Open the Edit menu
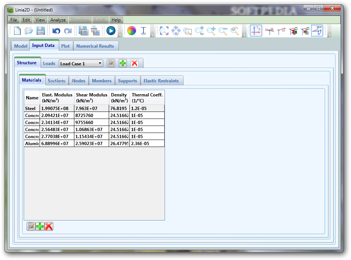 pos(26,20)
